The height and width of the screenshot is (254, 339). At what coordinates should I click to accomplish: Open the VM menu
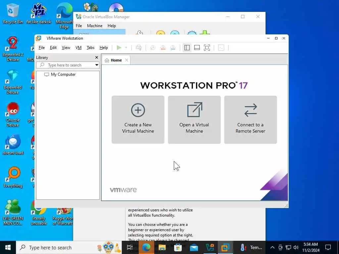click(x=78, y=48)
